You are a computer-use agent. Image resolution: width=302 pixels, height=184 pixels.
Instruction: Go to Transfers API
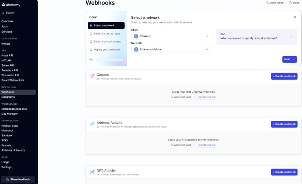pos(10,70)
